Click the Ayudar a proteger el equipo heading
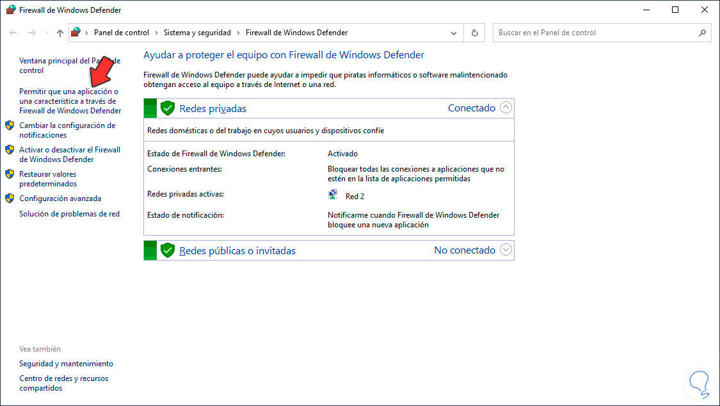Viewport: 720px width, 406px height. (284, 55)
